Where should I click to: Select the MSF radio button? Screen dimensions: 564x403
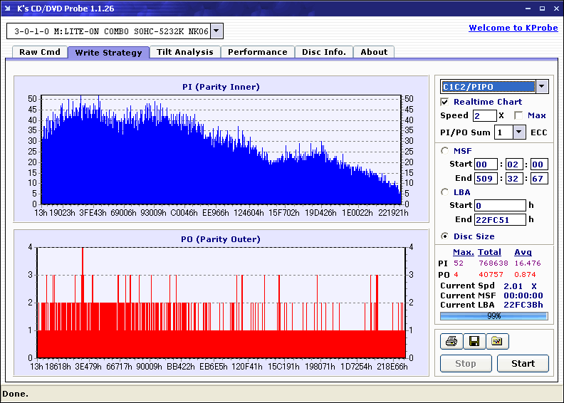[x=445, y=150]
